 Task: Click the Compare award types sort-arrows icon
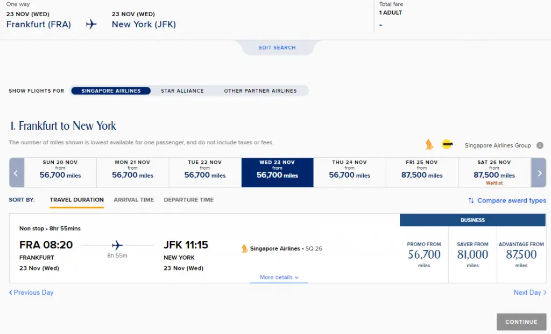[471, 200]
